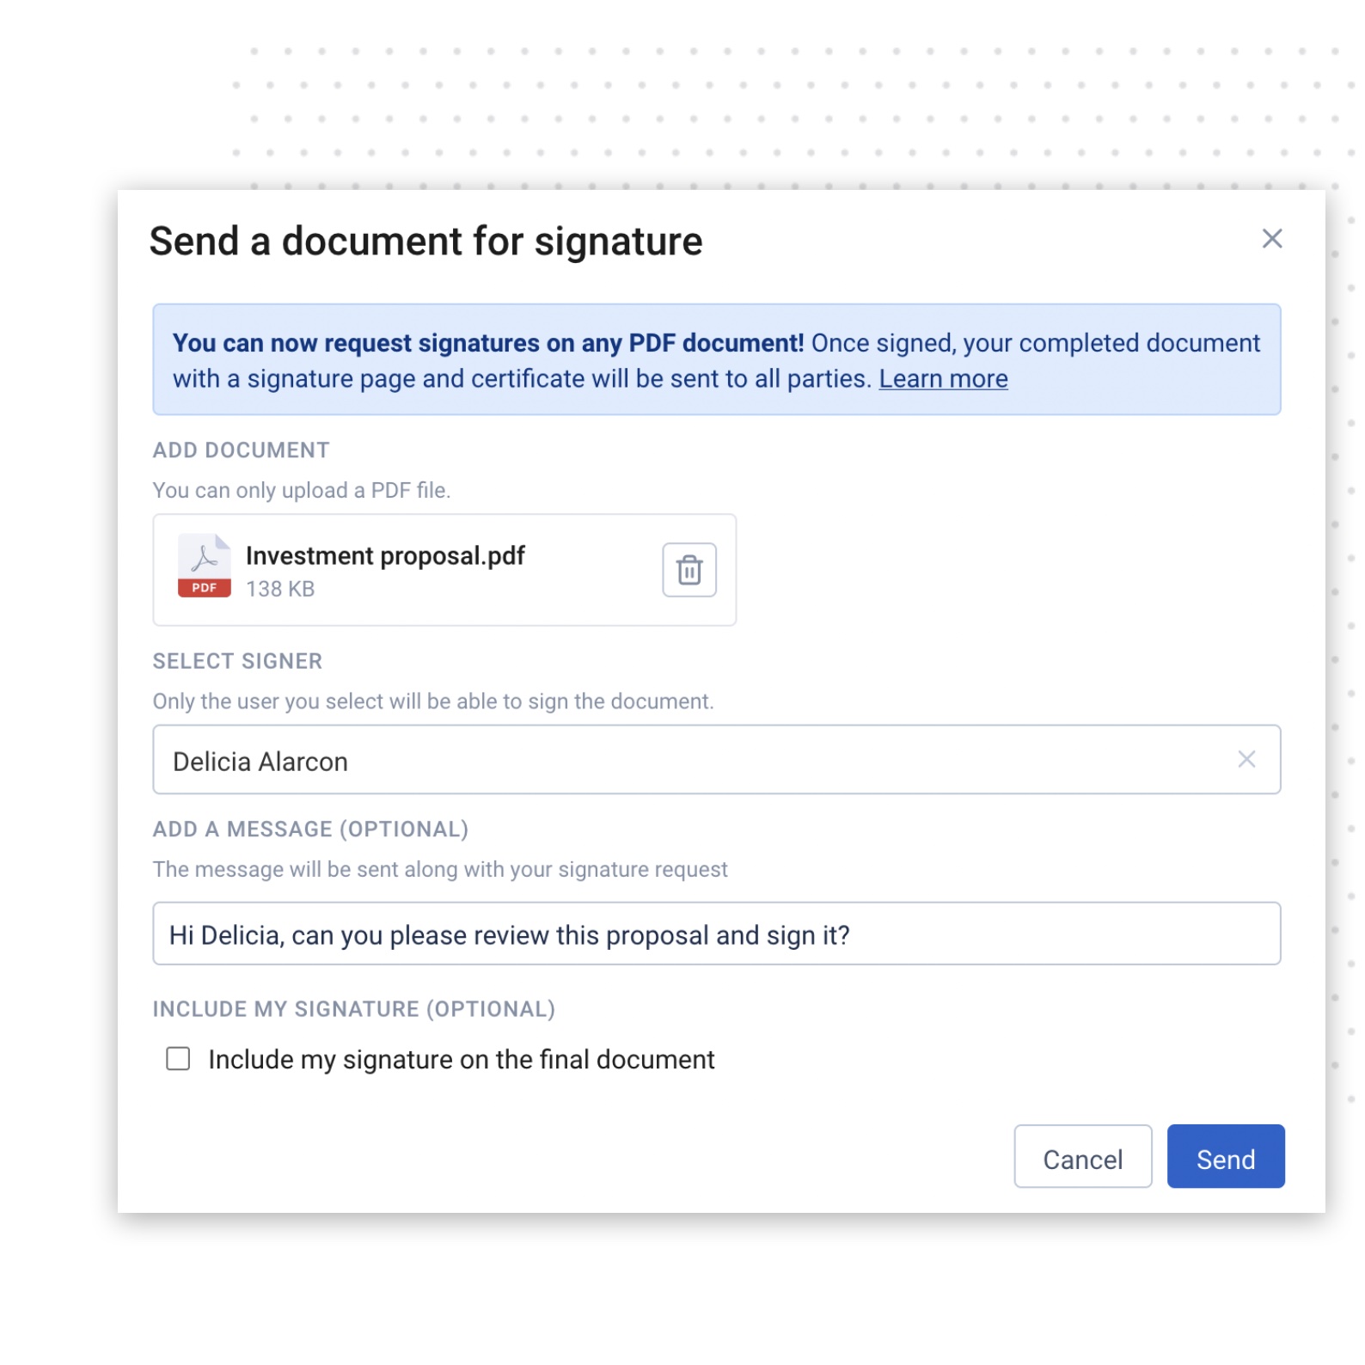Click the 'You can only upload a PDF file' hint
Image resolution: width=1365 pixels, height=1365 pixels.
click(x=302, y=491)
